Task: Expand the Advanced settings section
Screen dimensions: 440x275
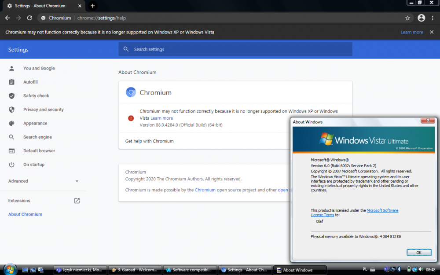Action: 43,181
